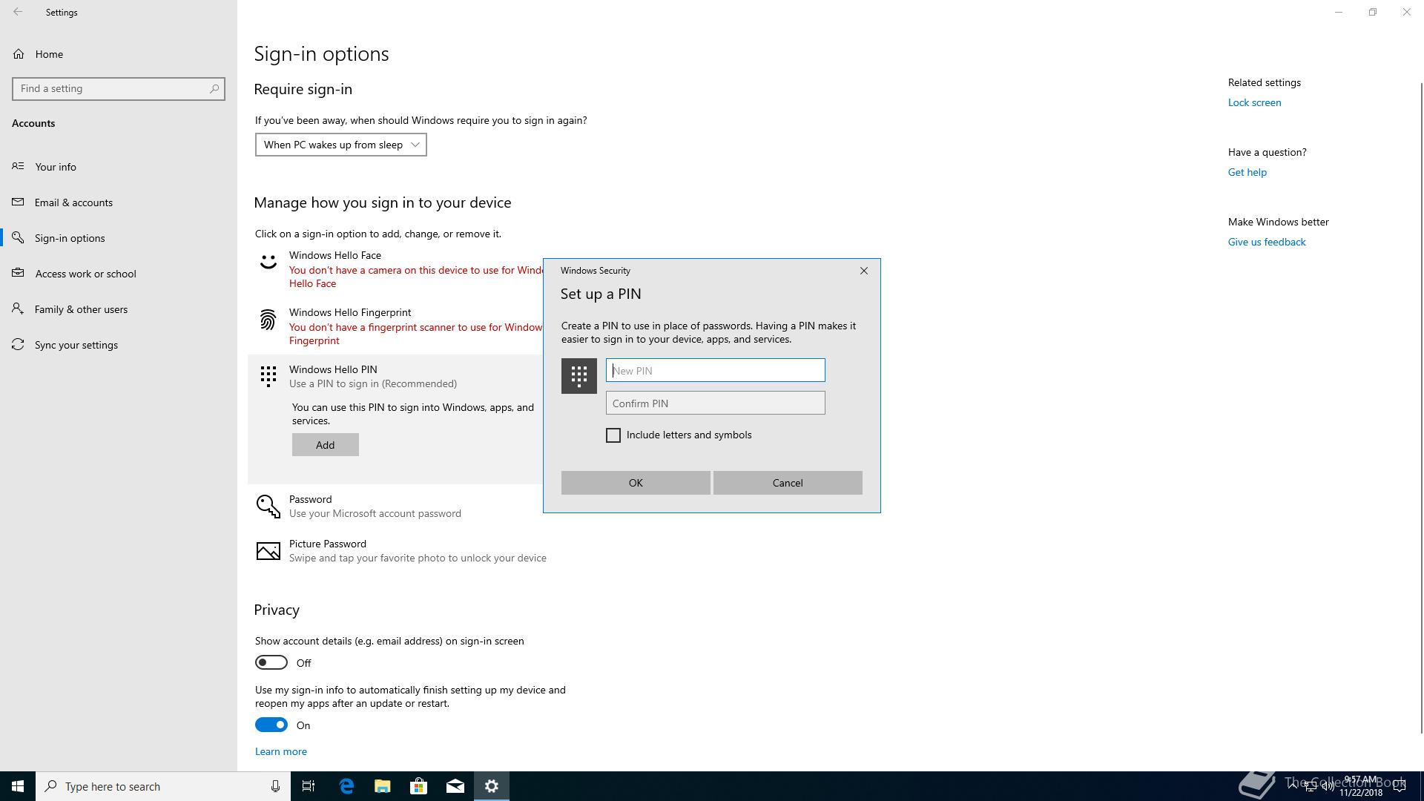The image size is (1424, 801).
Task: Show hidden tray icons chevron
Action: point(1293,786)
